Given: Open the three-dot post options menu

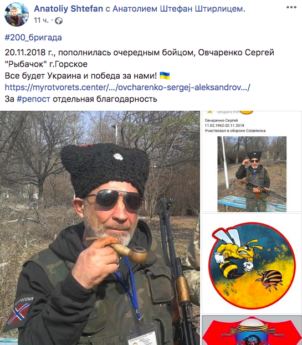Looking at the screenshot, I should 291,8.
